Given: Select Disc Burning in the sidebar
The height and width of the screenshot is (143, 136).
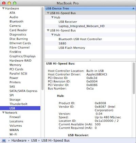Looking at the screenshot, I should coord(19,39).
